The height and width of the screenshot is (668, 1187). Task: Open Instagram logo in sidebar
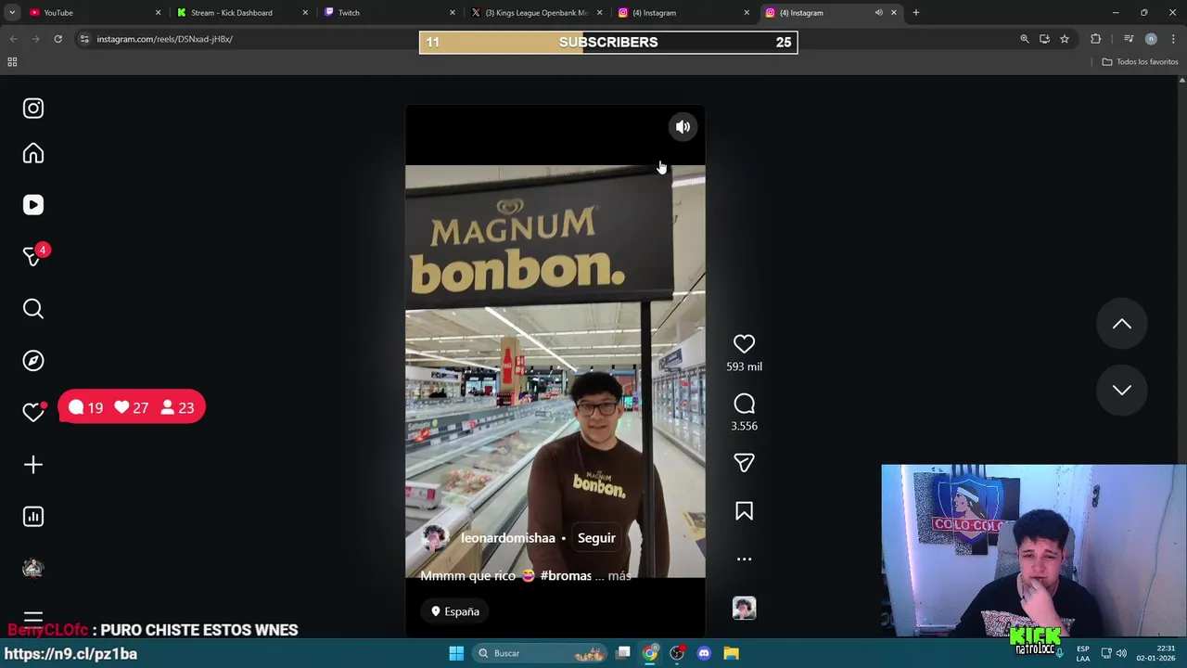tap(33, 109)
